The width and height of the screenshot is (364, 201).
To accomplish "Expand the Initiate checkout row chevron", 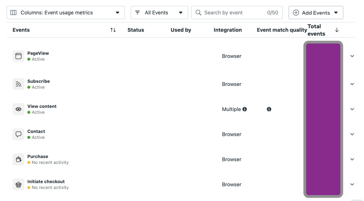I will pyautogui.click(x=352, y=184).
